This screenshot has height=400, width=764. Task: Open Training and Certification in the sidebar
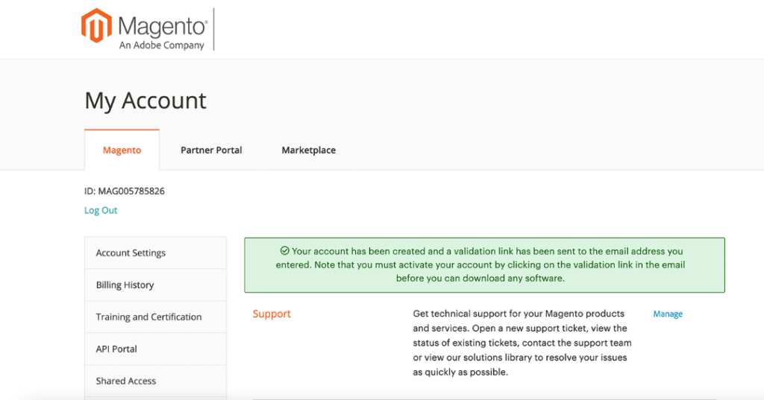tap(155, 317)
